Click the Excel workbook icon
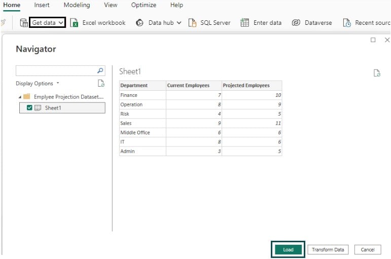The image size is (391, 259). coord(74,23)
